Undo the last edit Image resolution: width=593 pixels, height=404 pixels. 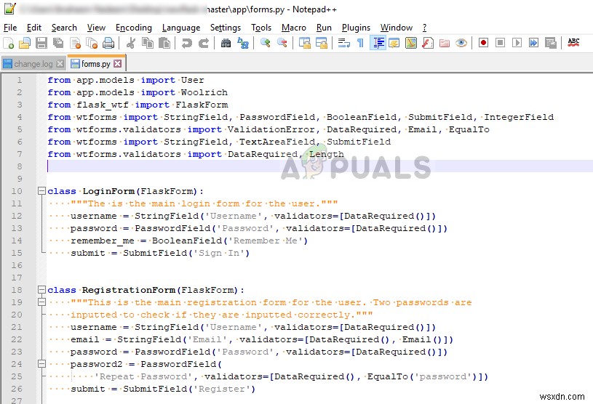[186, 43]
